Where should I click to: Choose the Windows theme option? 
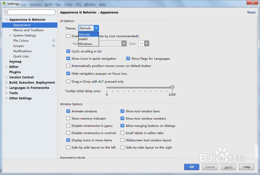point(85,44)
